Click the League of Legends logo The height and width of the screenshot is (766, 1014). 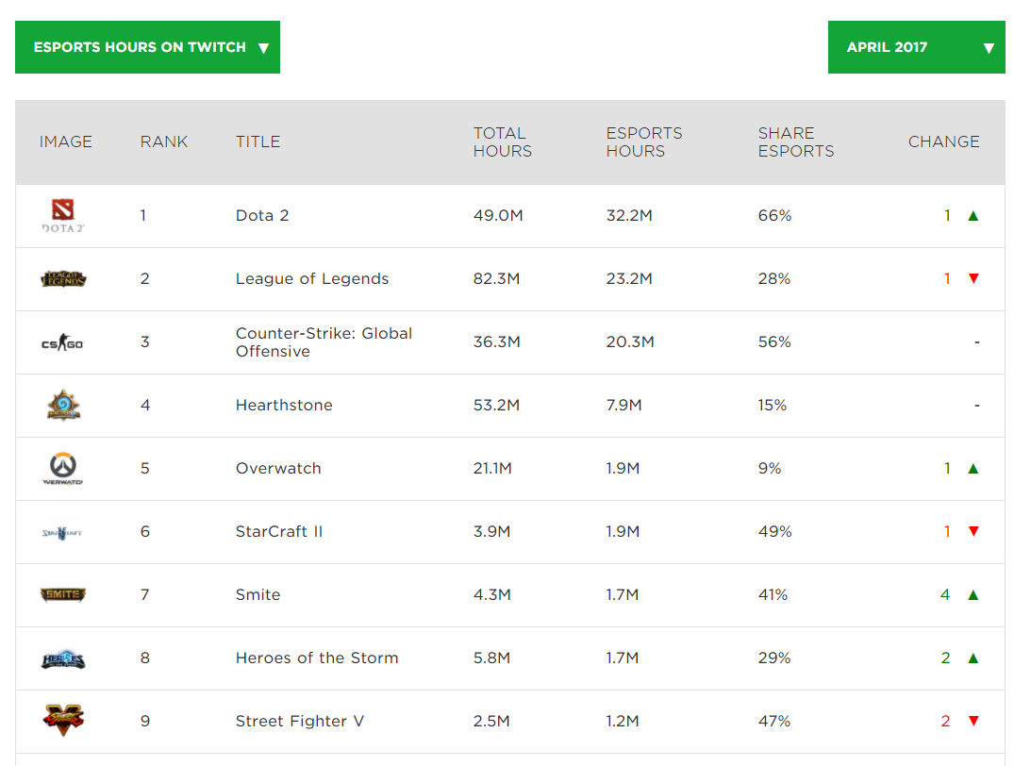point(63,279)
